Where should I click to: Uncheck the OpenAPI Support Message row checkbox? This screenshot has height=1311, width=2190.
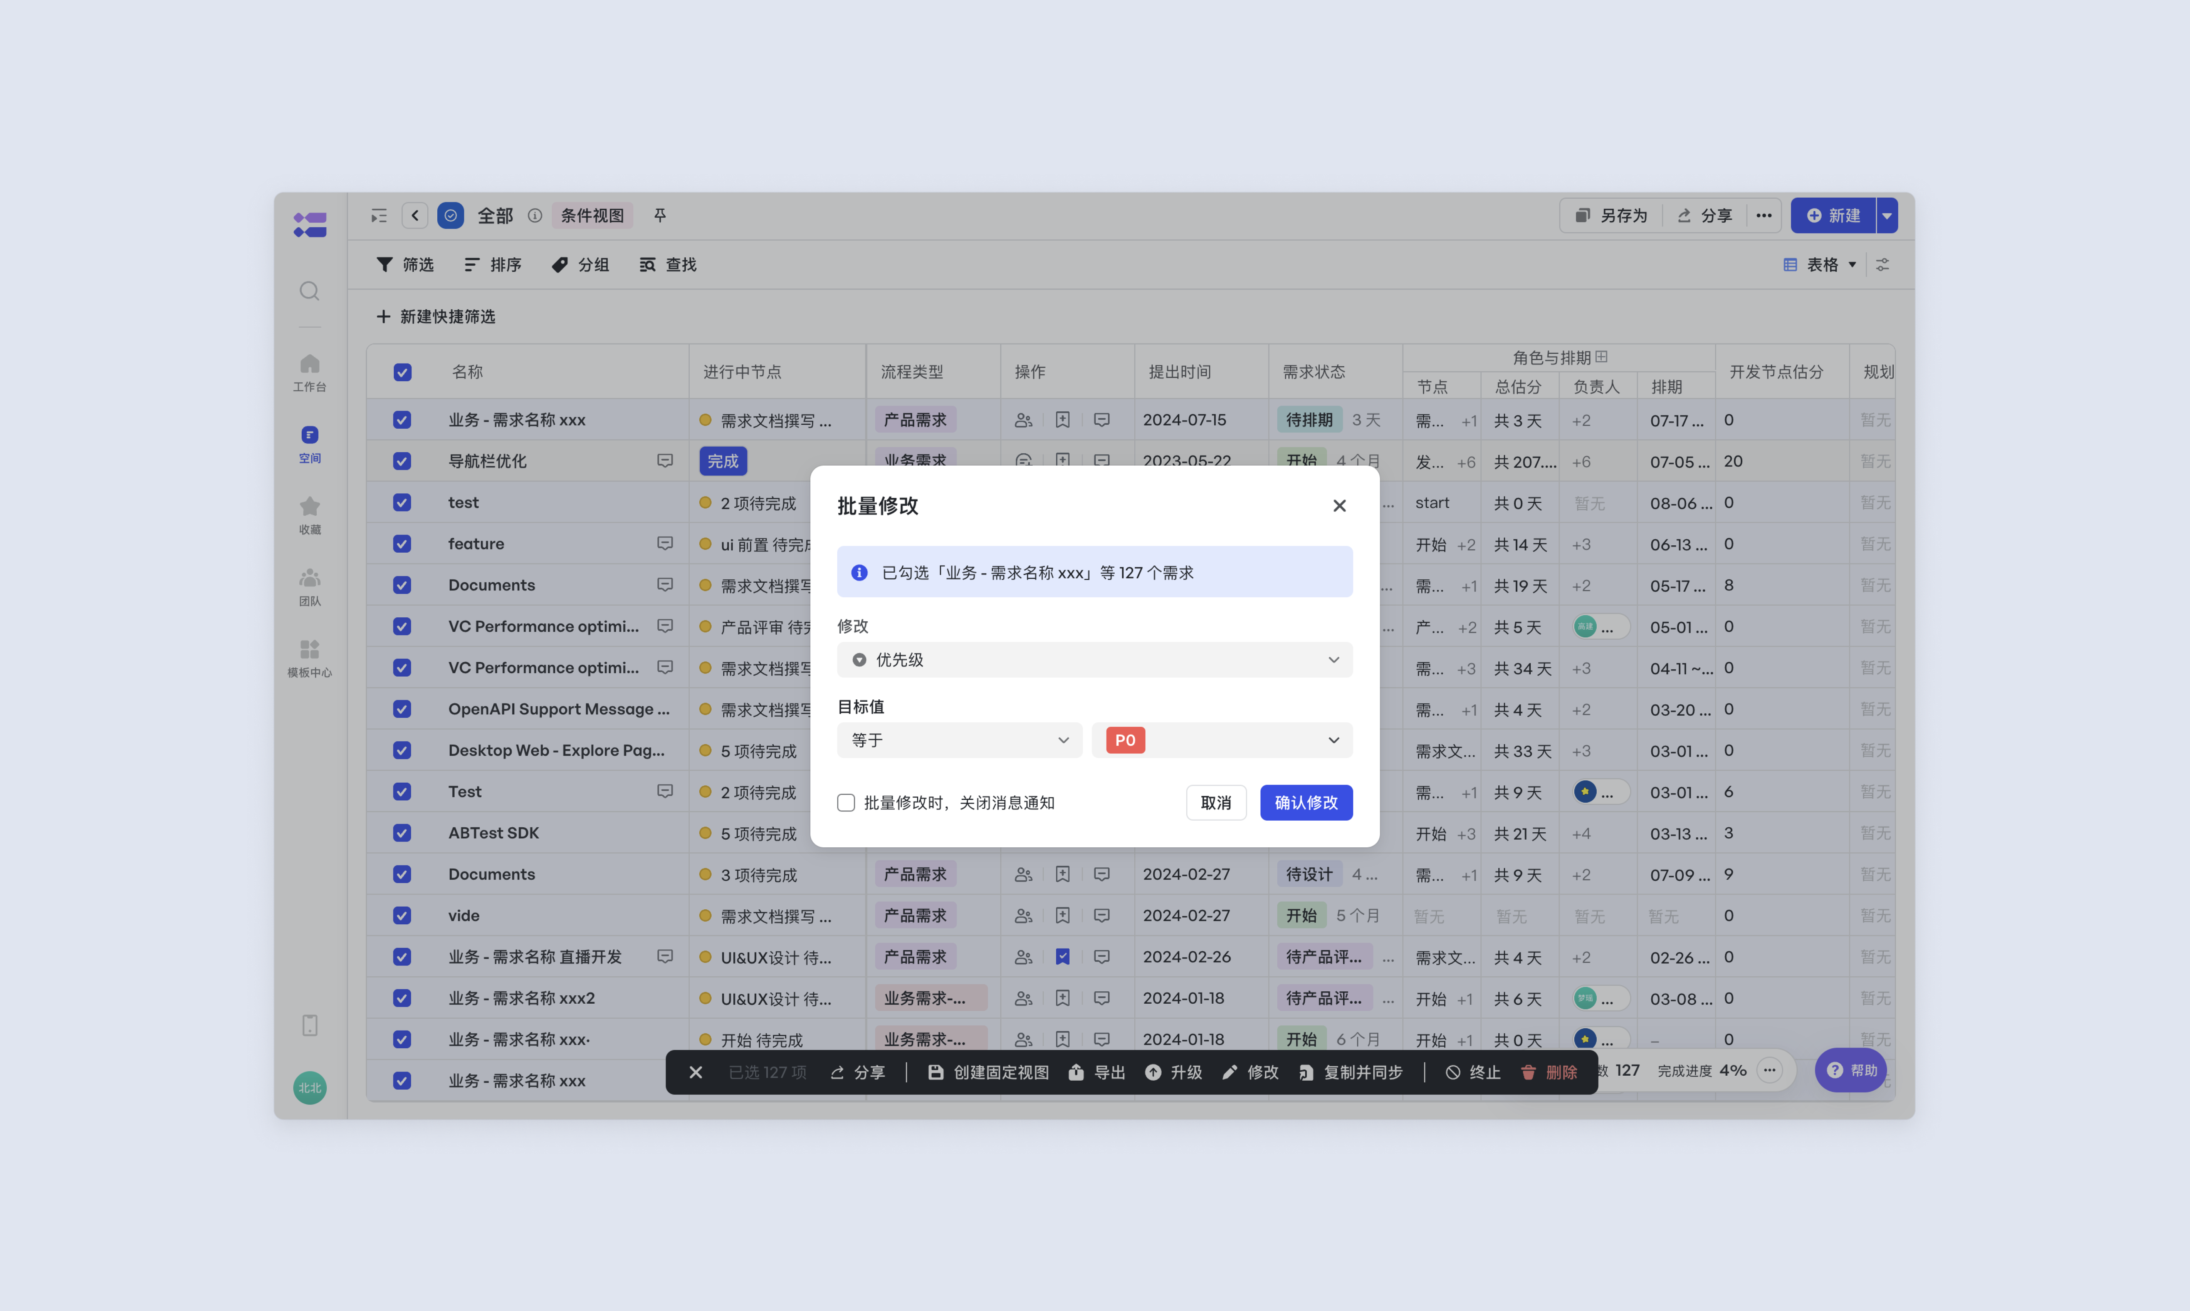(x=402, y=709)
